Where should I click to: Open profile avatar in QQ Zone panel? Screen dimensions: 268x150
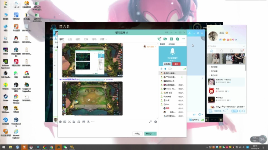(213, 36)
